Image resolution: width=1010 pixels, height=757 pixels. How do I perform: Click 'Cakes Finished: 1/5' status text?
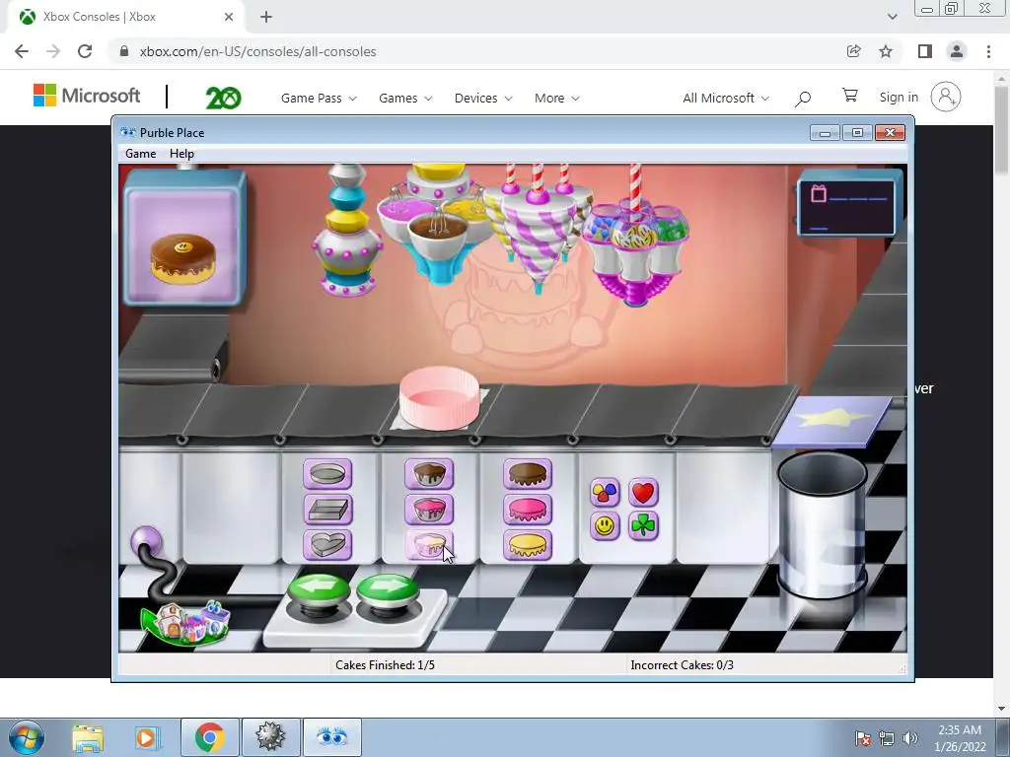pyautogui.click(x=386, y=665)
